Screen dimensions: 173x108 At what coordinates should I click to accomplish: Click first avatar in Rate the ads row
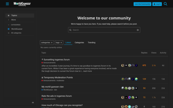click(123, 97)
